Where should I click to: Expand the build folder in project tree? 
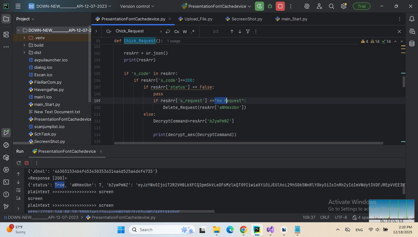click(24, 45)
